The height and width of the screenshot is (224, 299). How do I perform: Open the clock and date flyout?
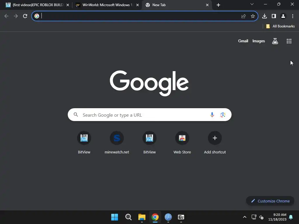click(277, 217)
